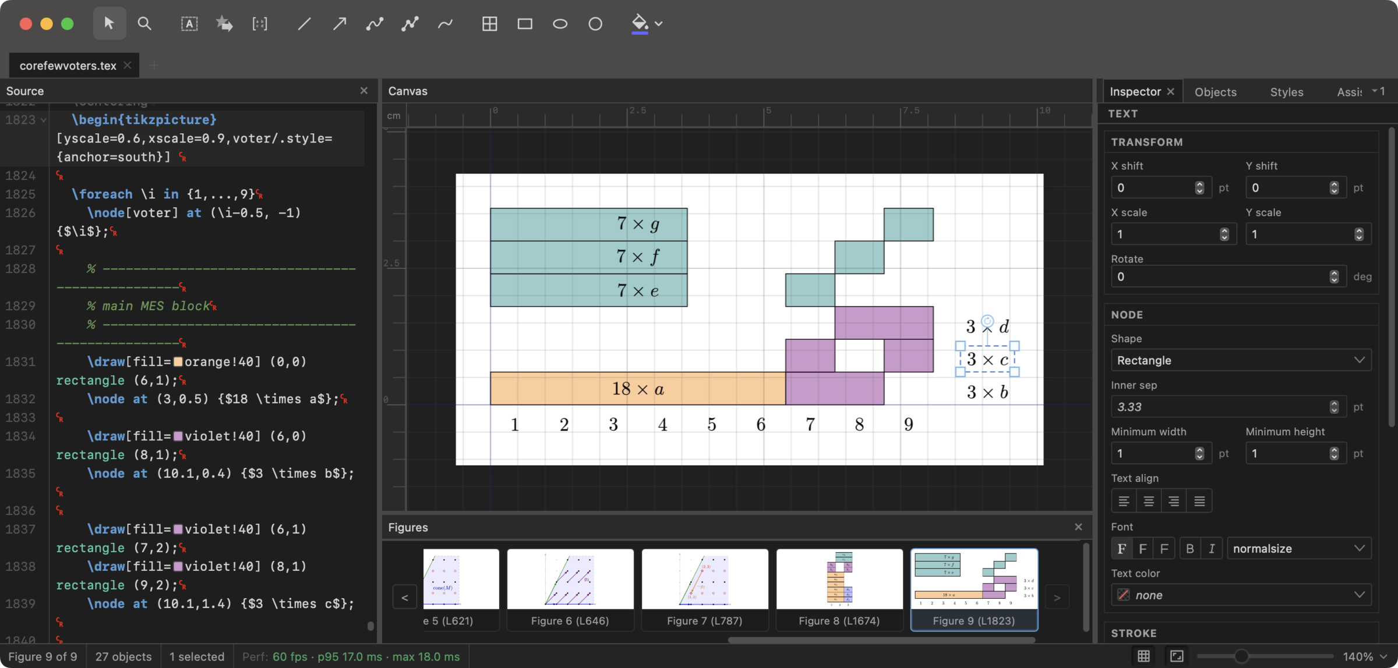This screenshot has width=1398, height=668.
Task: Select the circle shape tool
Action: 595,23
